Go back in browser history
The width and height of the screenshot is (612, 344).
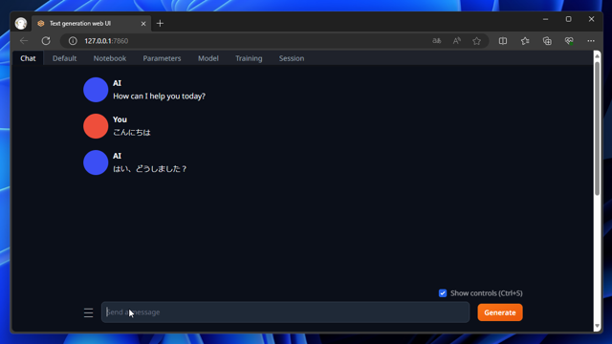24,40
